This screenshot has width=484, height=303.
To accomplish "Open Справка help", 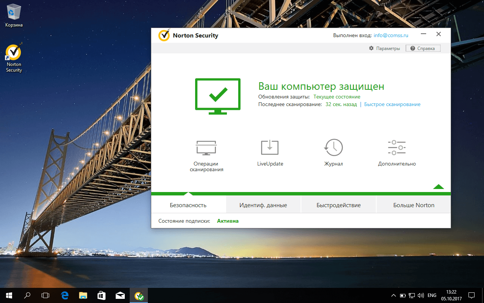I will coord(423,48).
